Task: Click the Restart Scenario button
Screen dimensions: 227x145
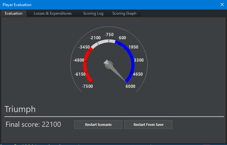Action: (x=98, y=125)
